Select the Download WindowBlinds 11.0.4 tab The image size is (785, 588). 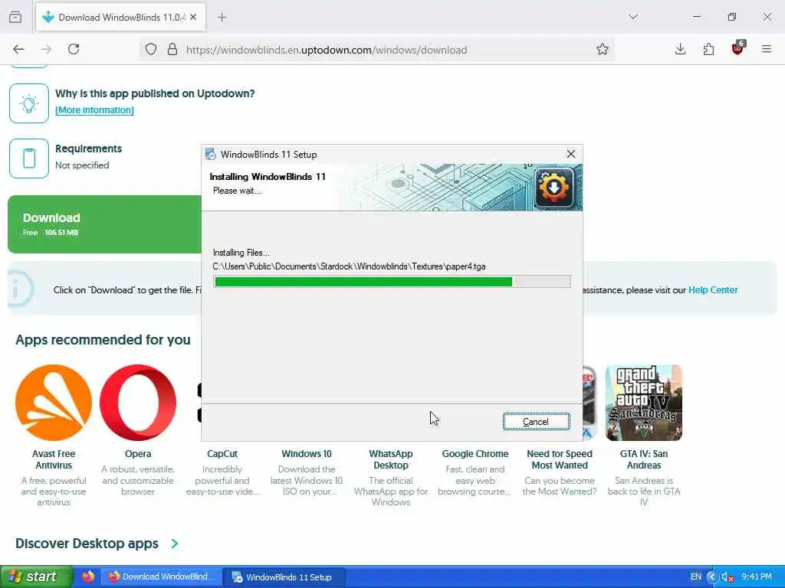point(120,18)
